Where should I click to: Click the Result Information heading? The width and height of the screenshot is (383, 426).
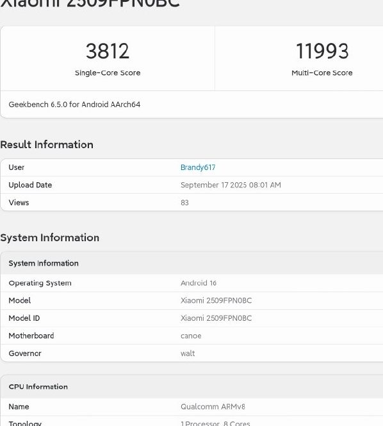[x=47, y=144]
